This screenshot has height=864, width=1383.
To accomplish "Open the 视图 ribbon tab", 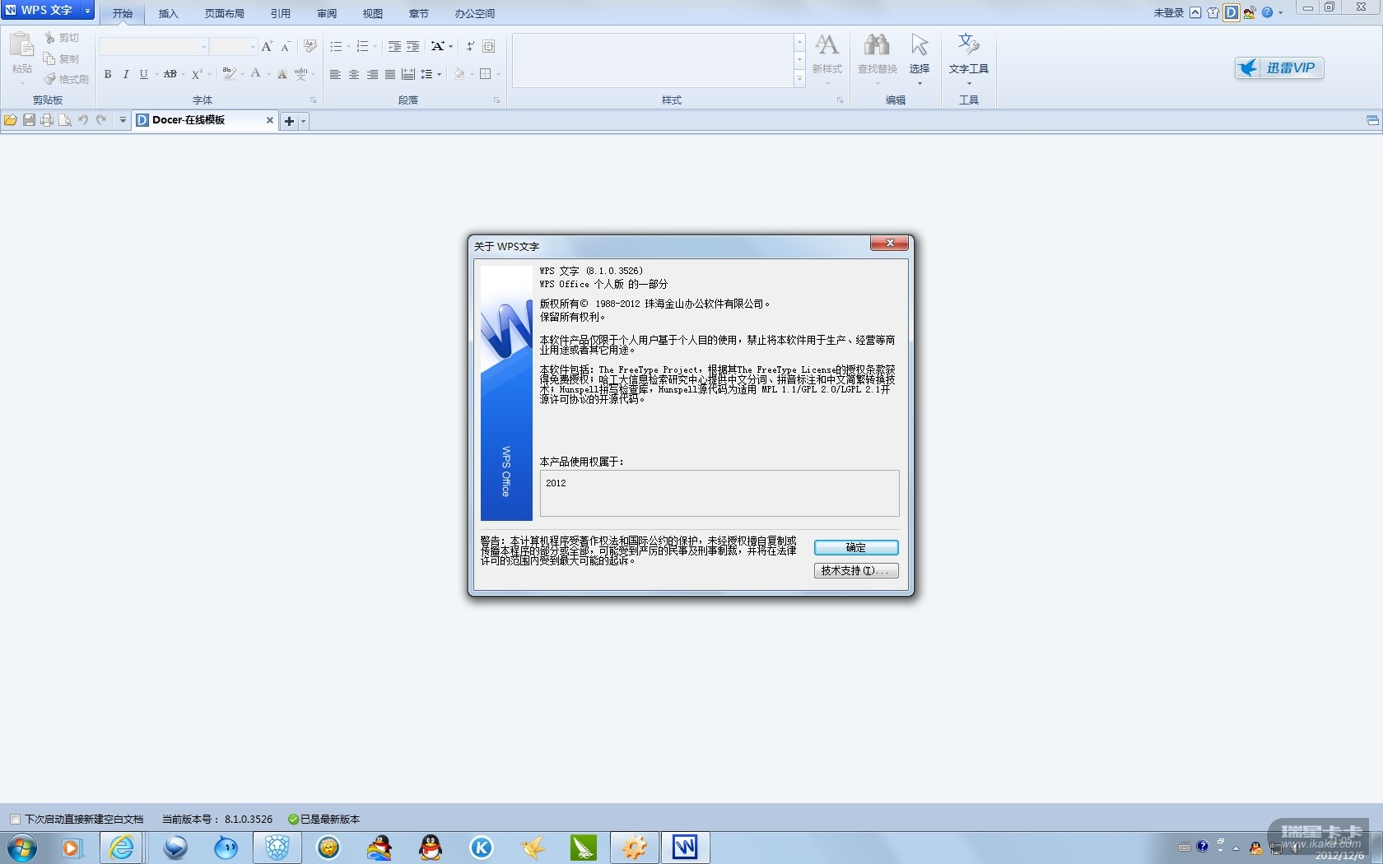I will pos(373,13).
